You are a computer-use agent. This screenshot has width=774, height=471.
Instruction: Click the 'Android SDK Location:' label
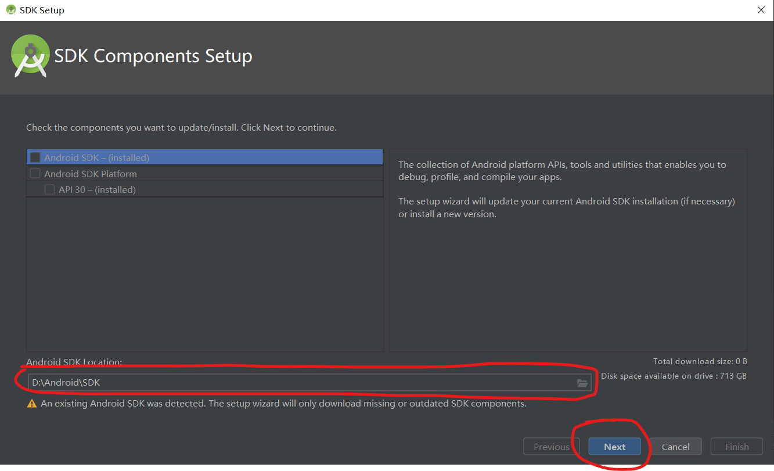point(74,362)
